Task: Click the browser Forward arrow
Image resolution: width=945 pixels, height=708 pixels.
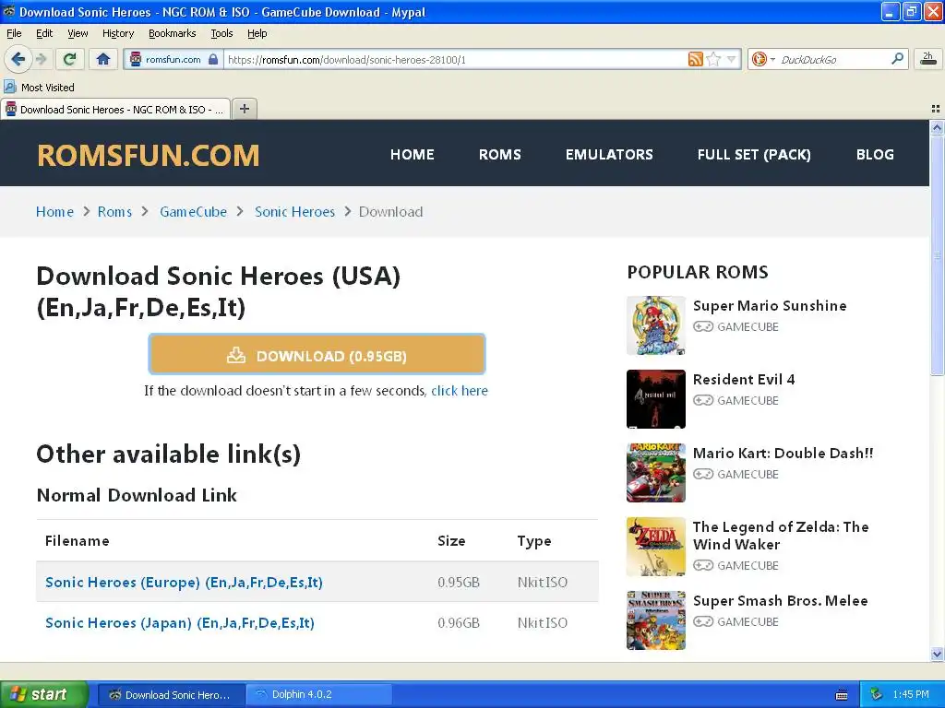Action: click(x=41, y=59)
